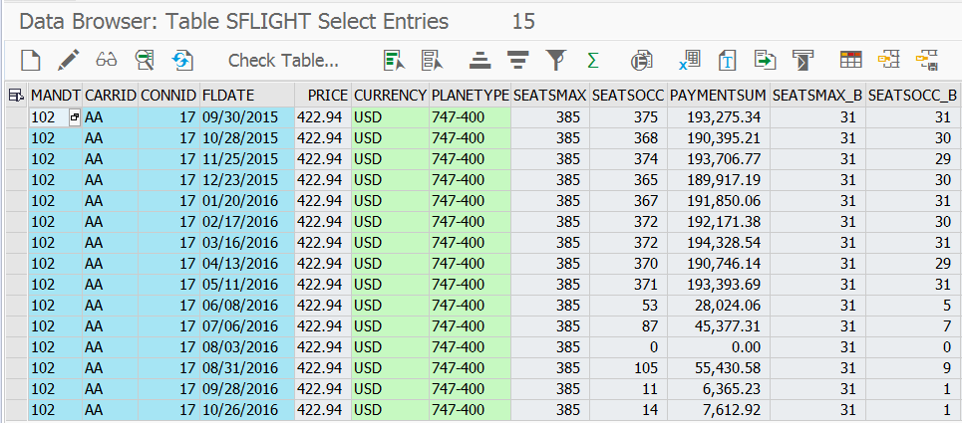
Task: Click the Print icon in toolbar
Action: coord(642,61)
